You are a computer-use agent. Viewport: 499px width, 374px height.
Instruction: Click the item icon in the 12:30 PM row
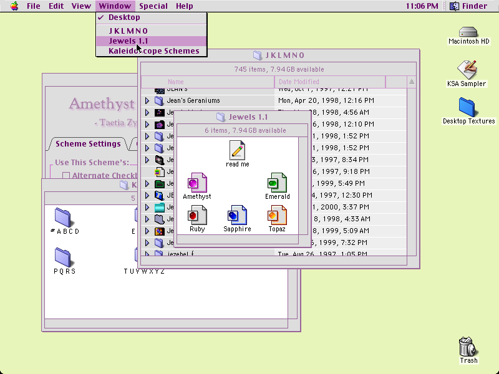click(x=160, y=195)
